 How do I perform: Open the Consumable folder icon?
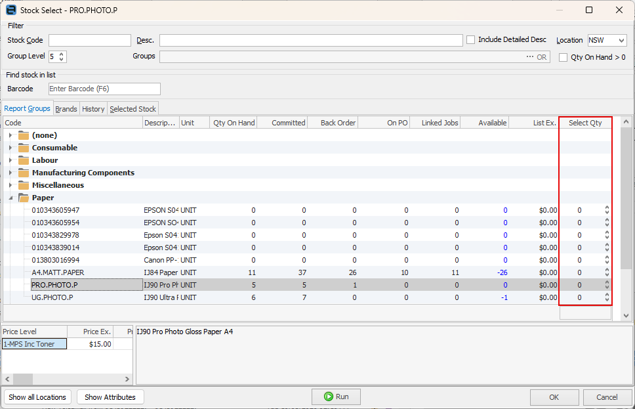(x=24, y=148)
